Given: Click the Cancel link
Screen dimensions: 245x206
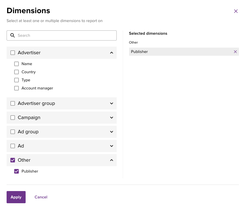Looking at the screenshot, I should click(41, 197).
